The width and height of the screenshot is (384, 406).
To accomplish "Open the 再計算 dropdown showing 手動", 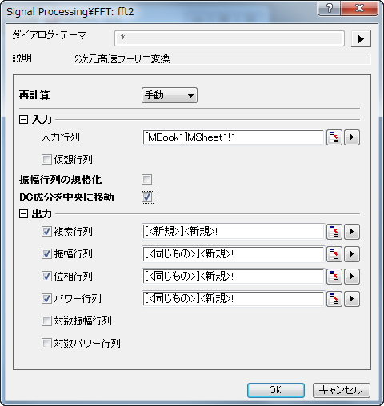I will click(x=170, y=95).
